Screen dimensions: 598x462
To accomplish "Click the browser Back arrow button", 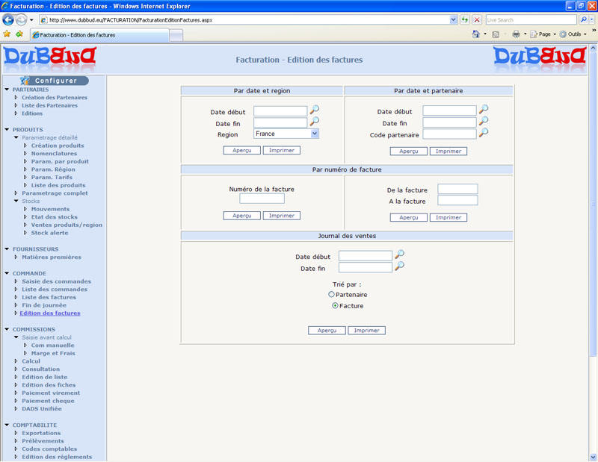I will [x=9, y=19].
